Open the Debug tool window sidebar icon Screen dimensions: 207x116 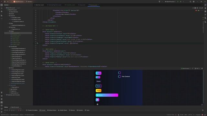point(2,102)
